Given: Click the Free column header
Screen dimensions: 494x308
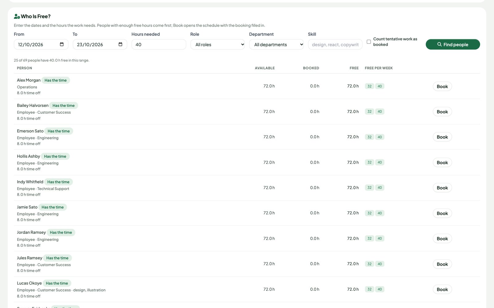Looking at the screenshot, I should click(354, 68).
